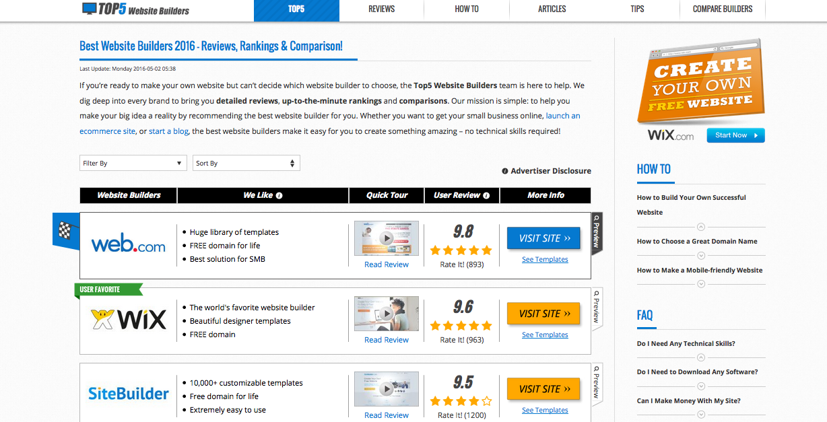This screenshot has width=827, height=422.
Task: Open Read Review for web.com
Action: 387,265
